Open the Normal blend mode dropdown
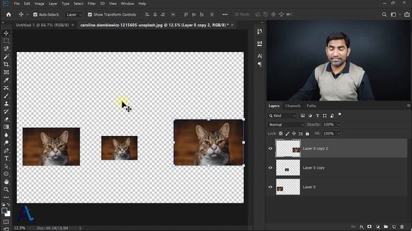This screenshot has width=412, height=231. click(x=286, y=124)
